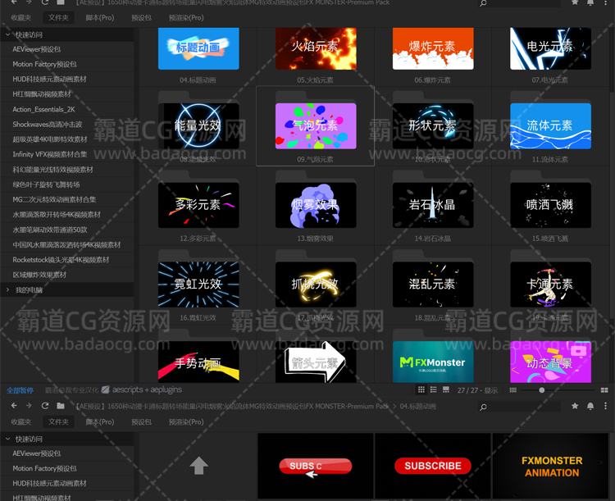
Task: Click the 全部暂停 button
Action: 20,390
